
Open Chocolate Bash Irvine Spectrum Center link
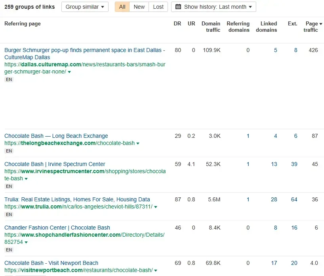[x=55, y=164]
